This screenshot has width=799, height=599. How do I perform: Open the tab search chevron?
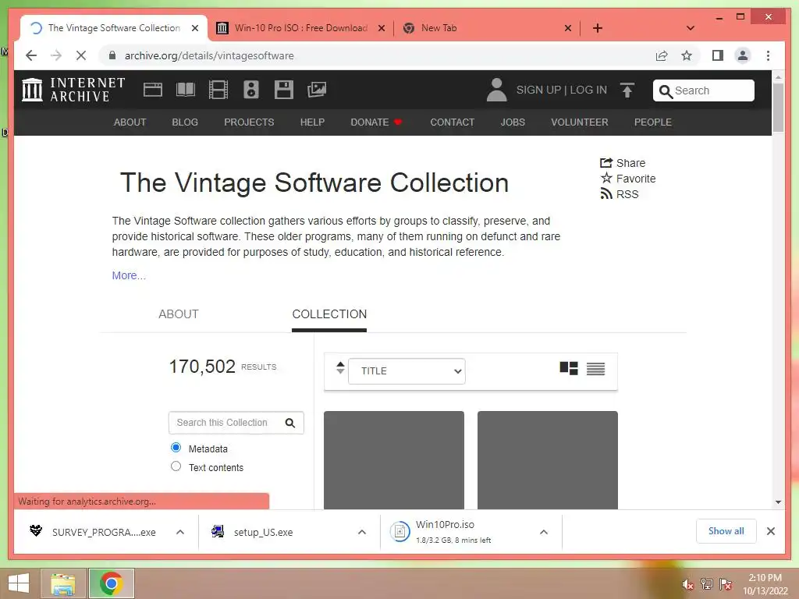[691, 28]
